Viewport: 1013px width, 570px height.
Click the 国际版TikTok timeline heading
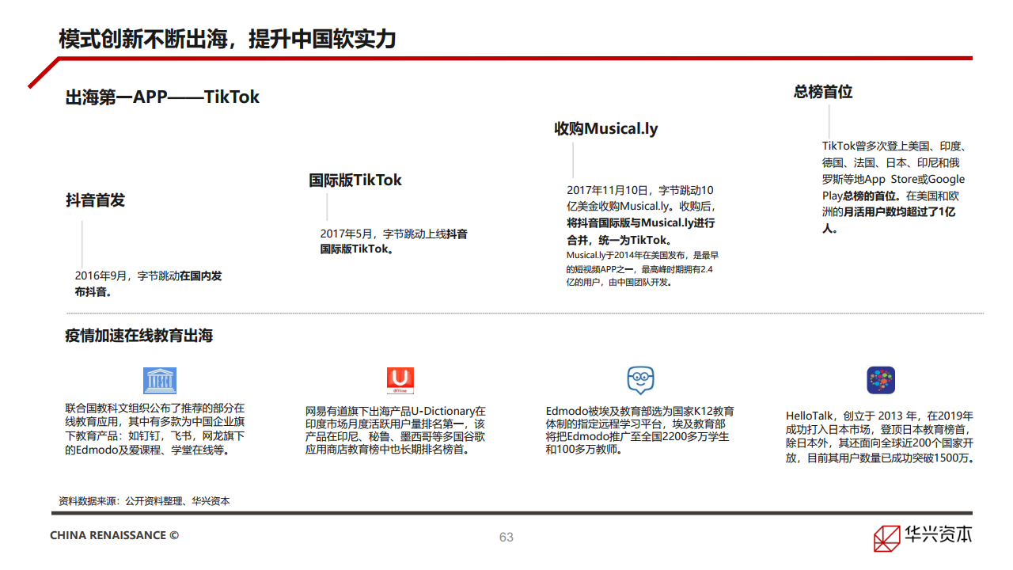(x=355, y=180)
